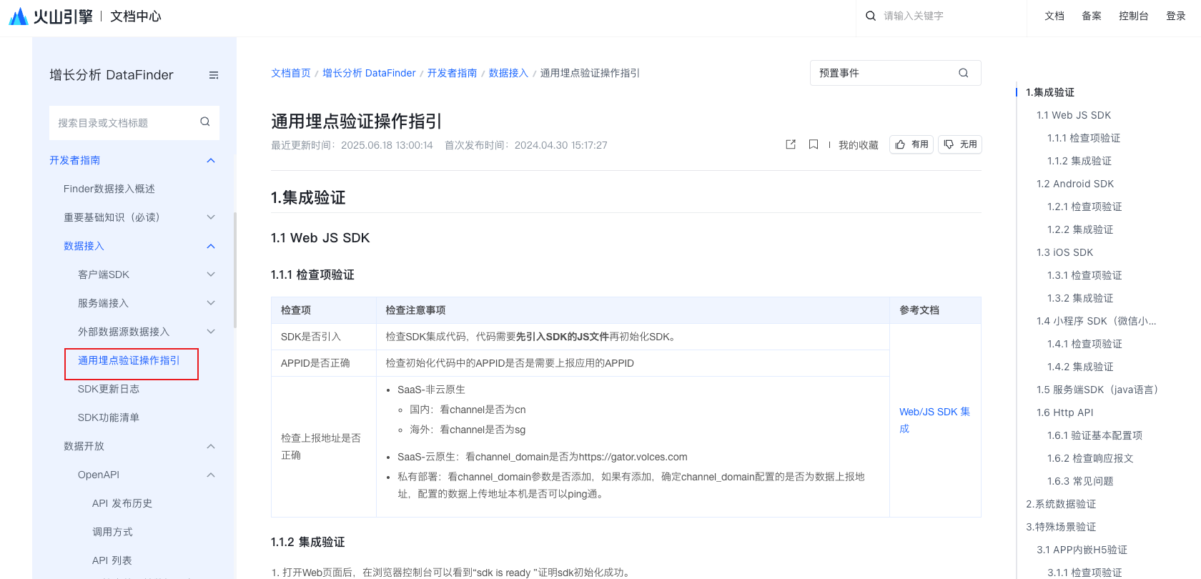The width and height of the screenshot is (1201, 579).
Task: Click the Volcano Engine logo
Action: [x=51, y=16]
